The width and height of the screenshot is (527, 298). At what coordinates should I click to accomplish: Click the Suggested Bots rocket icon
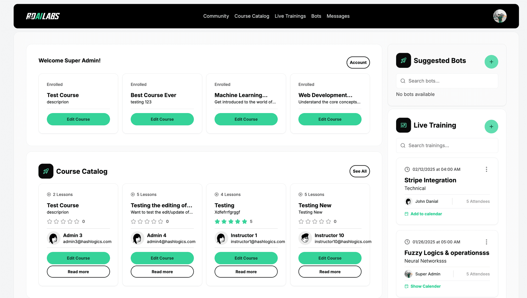403,60
